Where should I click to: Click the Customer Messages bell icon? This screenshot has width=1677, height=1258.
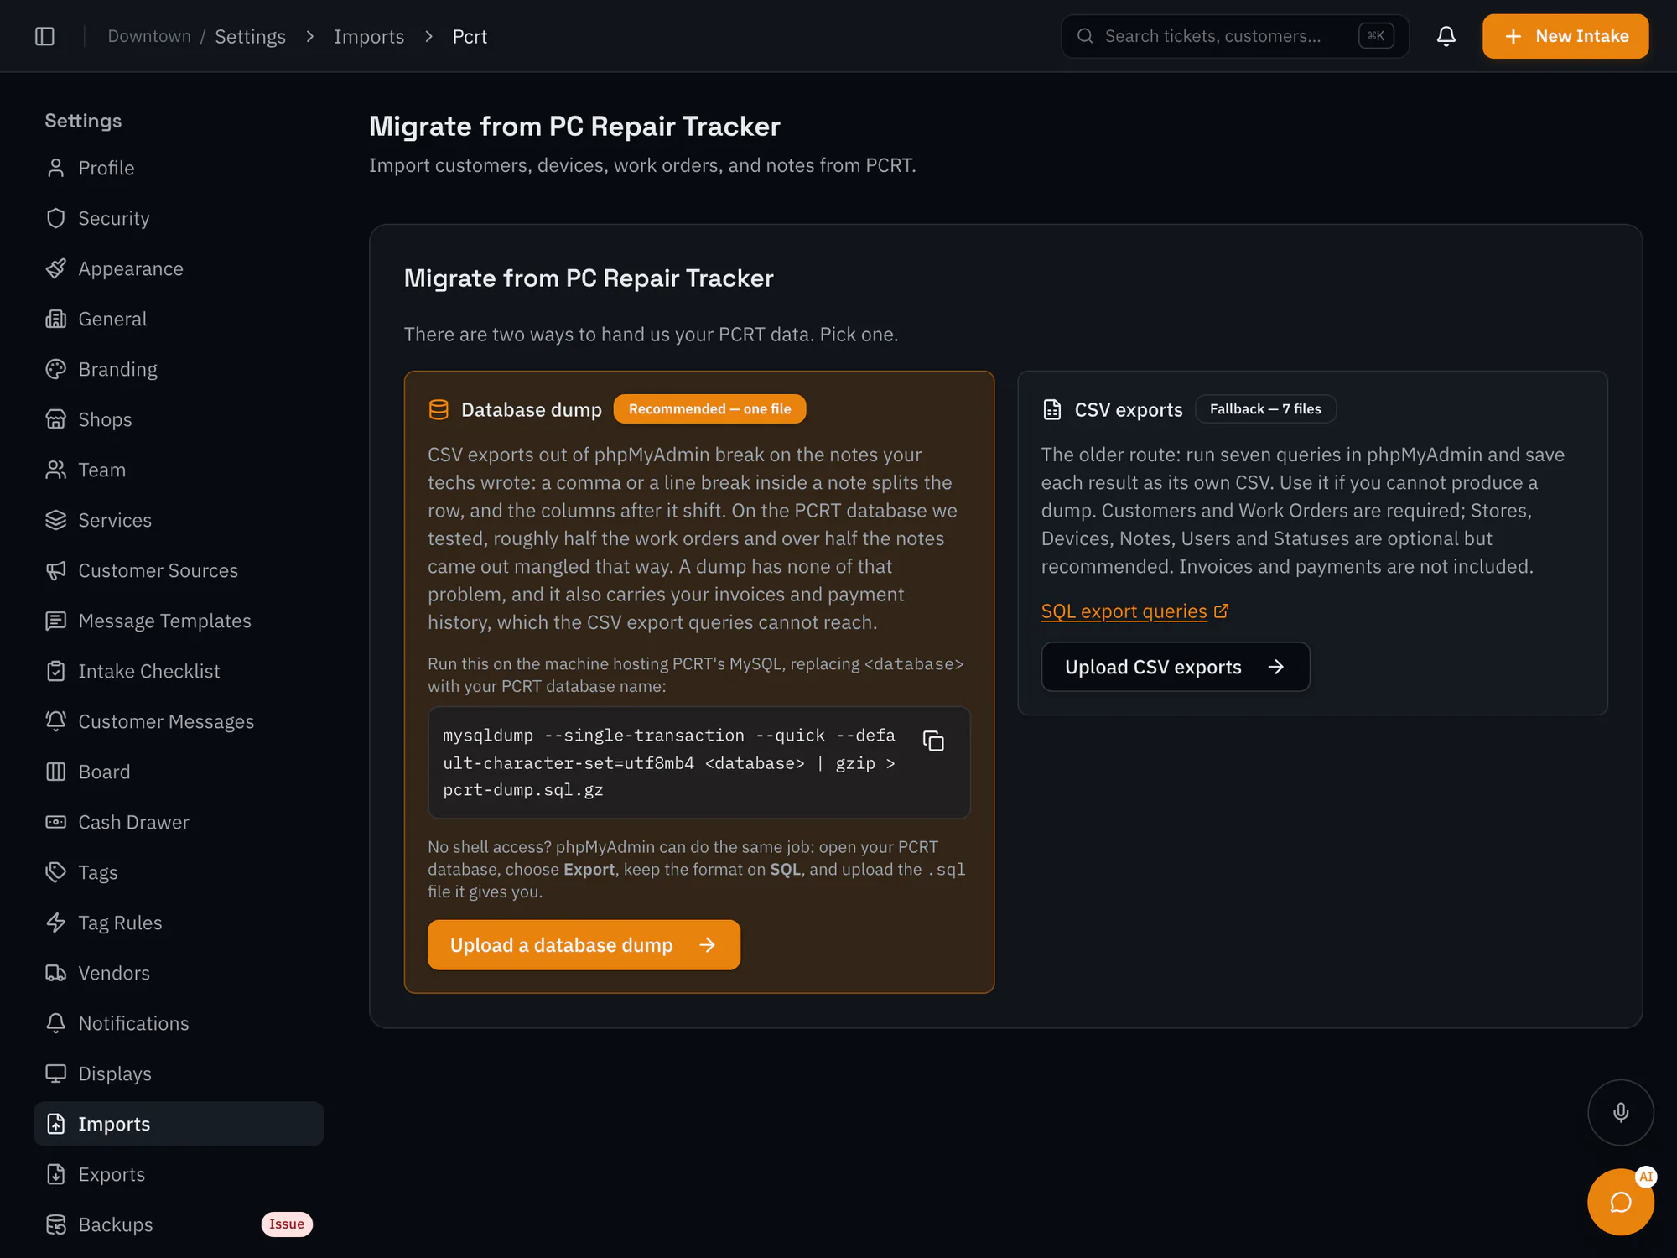56,721
